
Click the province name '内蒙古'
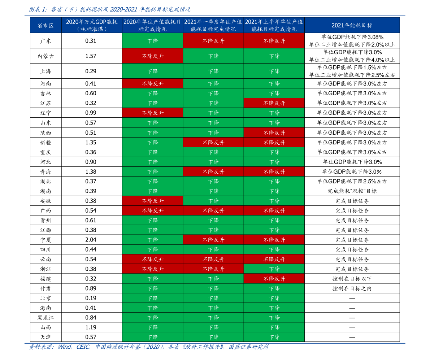pos(45,56)
